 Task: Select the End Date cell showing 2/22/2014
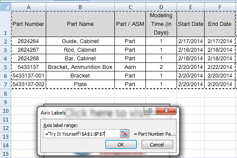pos(220,67)
